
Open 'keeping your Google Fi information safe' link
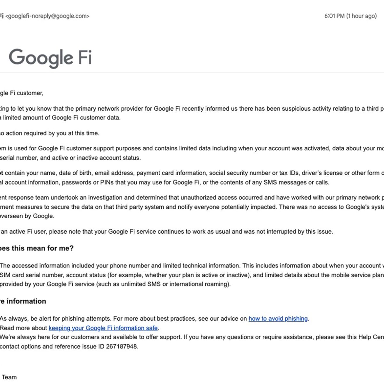(103, 328)
